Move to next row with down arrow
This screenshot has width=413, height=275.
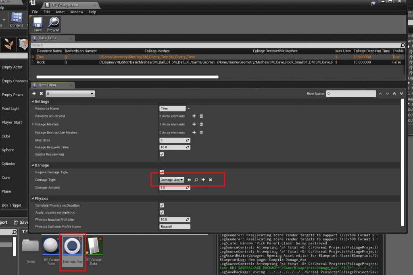[388, 94]
